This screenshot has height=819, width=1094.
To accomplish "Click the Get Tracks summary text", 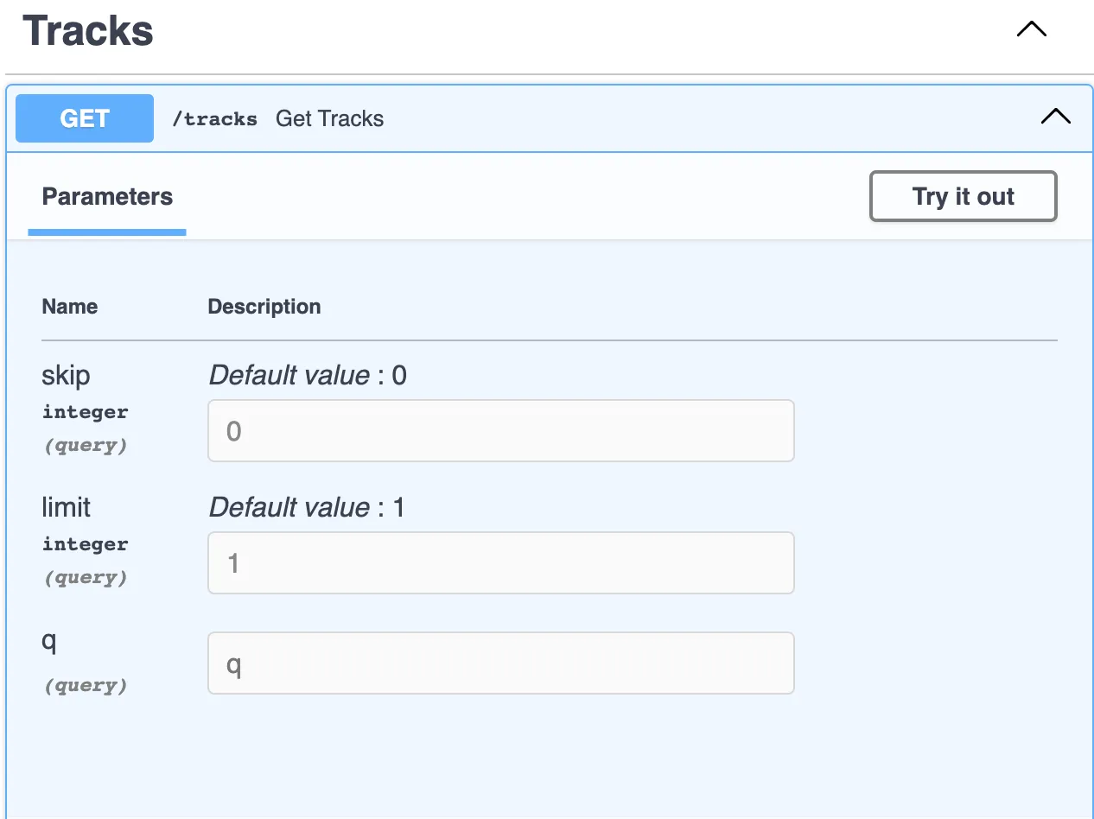I will click(329, 119).
